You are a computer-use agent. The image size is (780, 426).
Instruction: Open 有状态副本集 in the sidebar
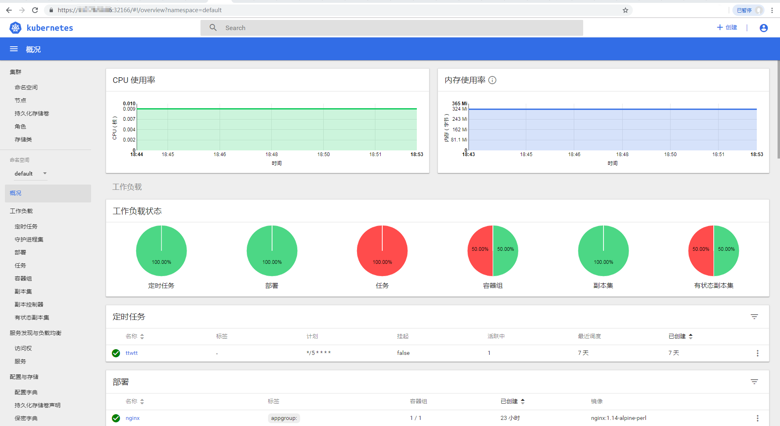[x=32, y=317]
